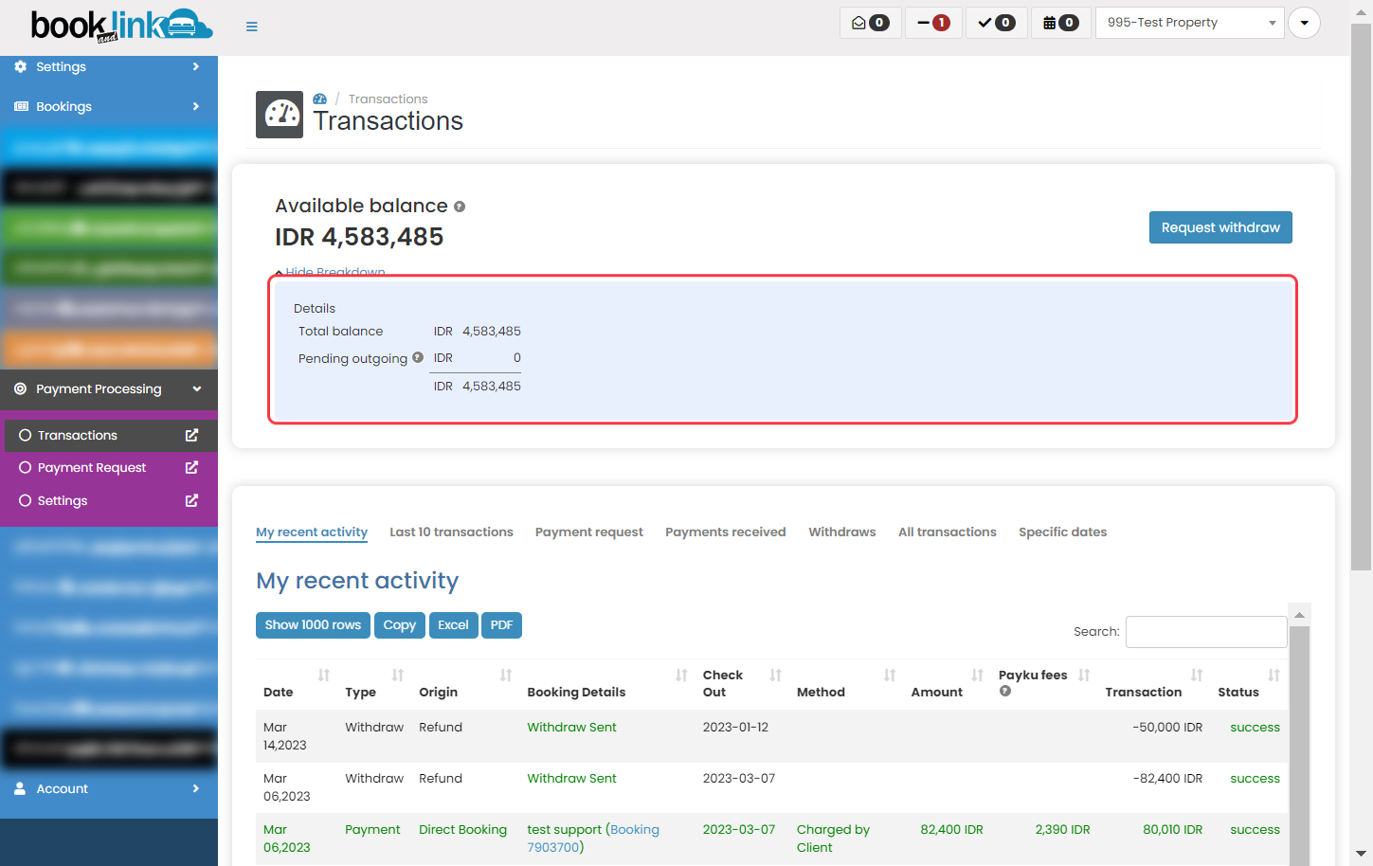
Task: Click the checkmark counter icon
Action: [x=996, y=23]
